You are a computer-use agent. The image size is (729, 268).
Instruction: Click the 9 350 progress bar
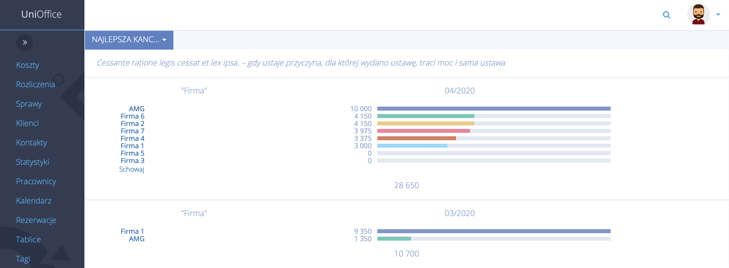[494, 231]
